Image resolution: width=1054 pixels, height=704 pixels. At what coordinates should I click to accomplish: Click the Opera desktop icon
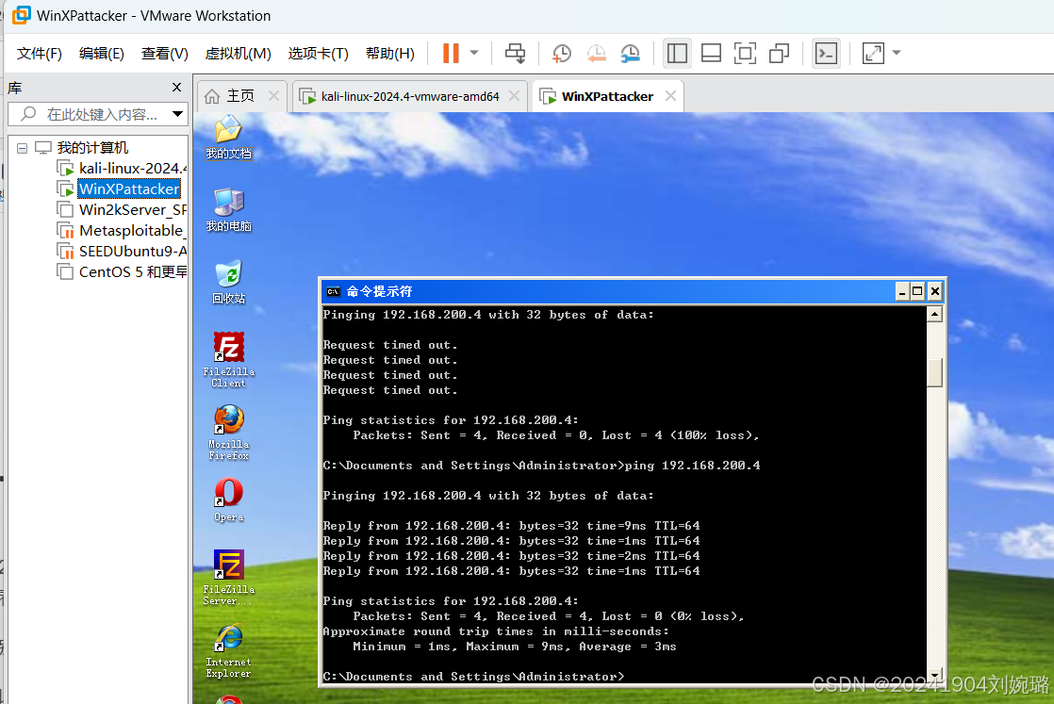(228, 499)
